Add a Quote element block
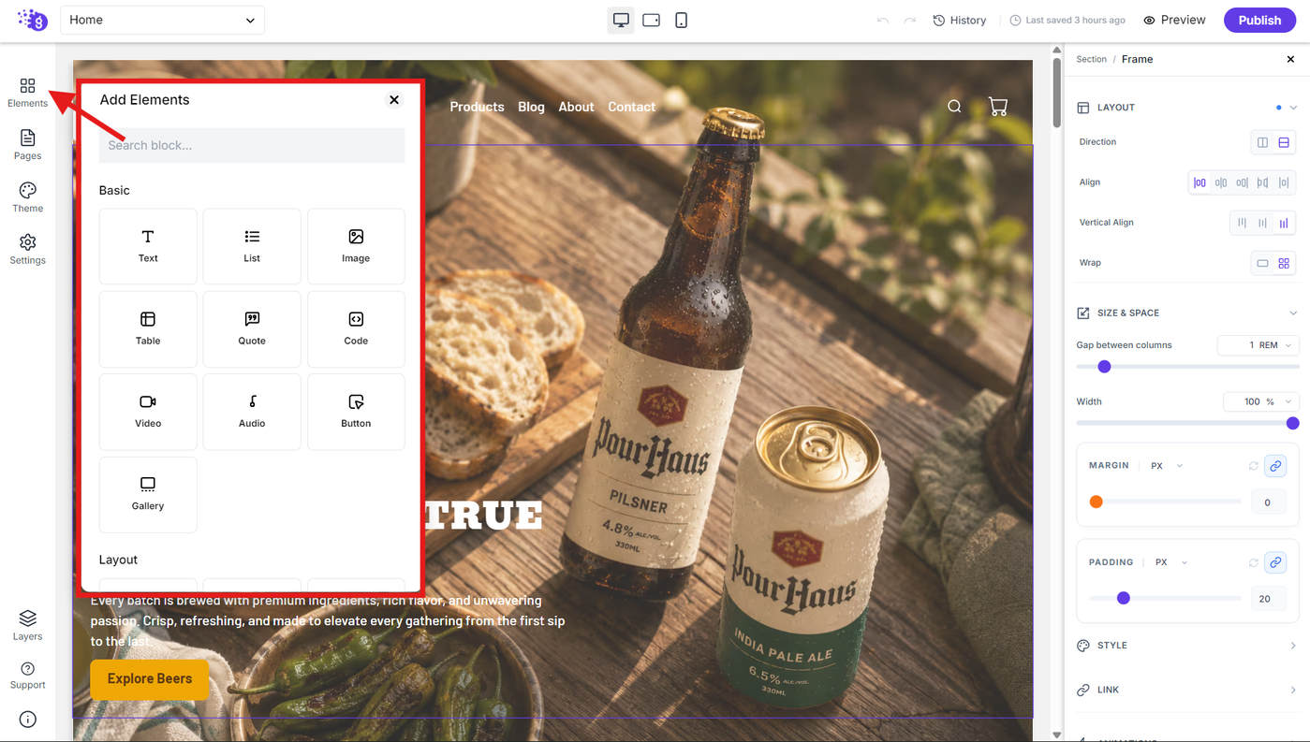Image resolution: width=1310 pixels, height=742 pixels. point(252,328)
